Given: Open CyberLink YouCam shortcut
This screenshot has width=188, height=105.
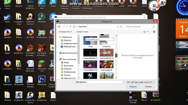Looking at the screenshot, I should (x=30, y=19).
